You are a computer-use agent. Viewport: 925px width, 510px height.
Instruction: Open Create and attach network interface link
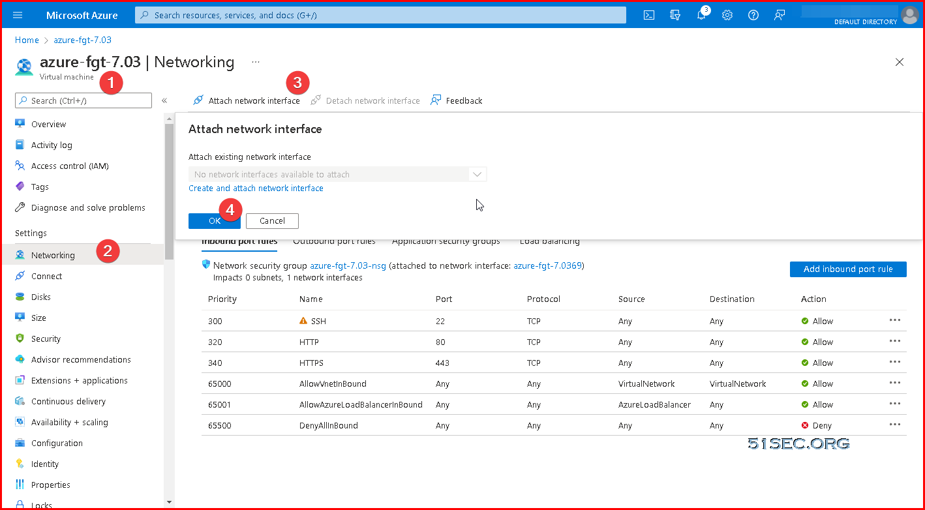(256, 188)
